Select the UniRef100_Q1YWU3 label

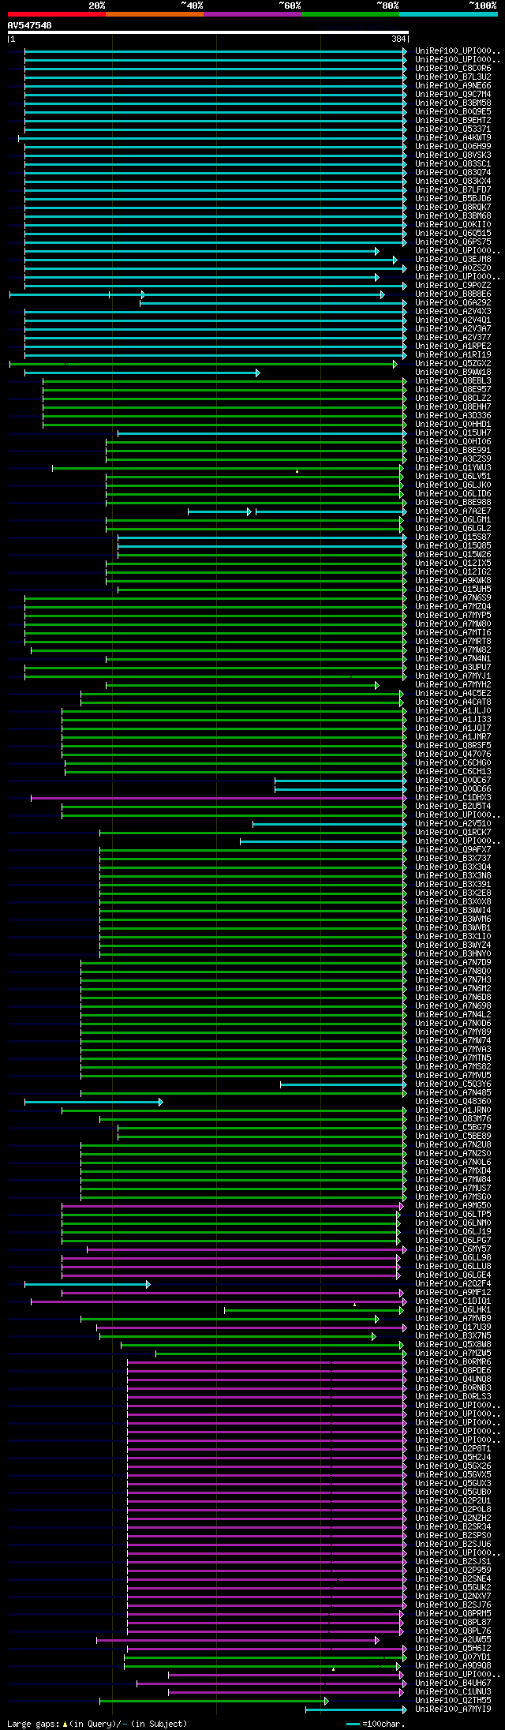point(453,468)
